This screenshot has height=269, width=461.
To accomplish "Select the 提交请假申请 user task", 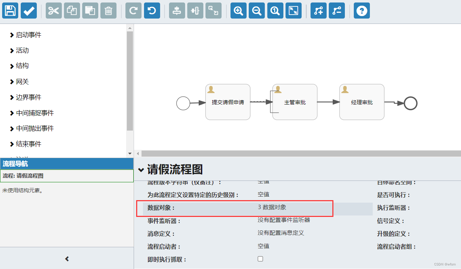I will (228, 102).
